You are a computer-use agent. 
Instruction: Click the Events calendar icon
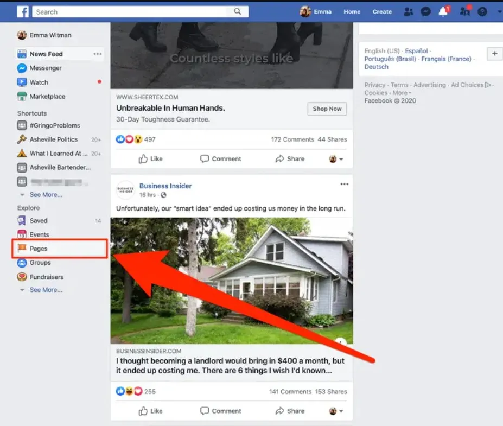(22, 234)
